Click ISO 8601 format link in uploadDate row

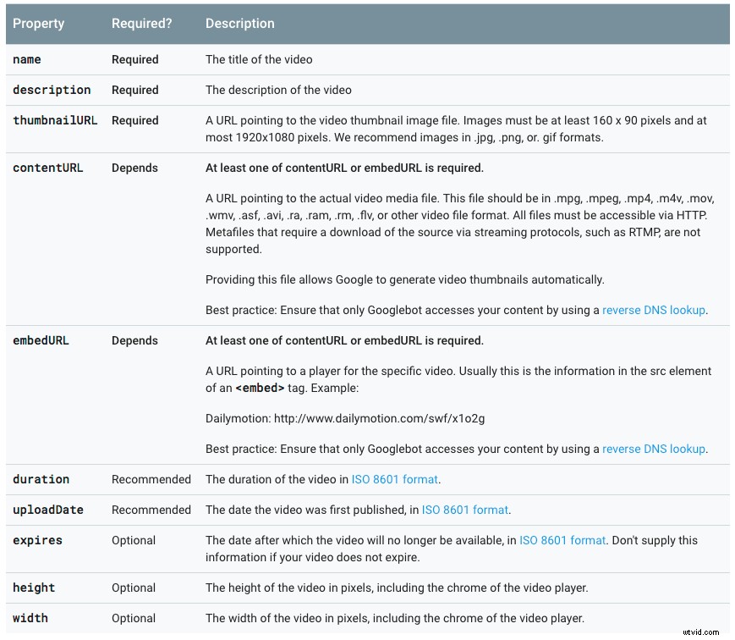pyautogui.click(x=464, y=510)
